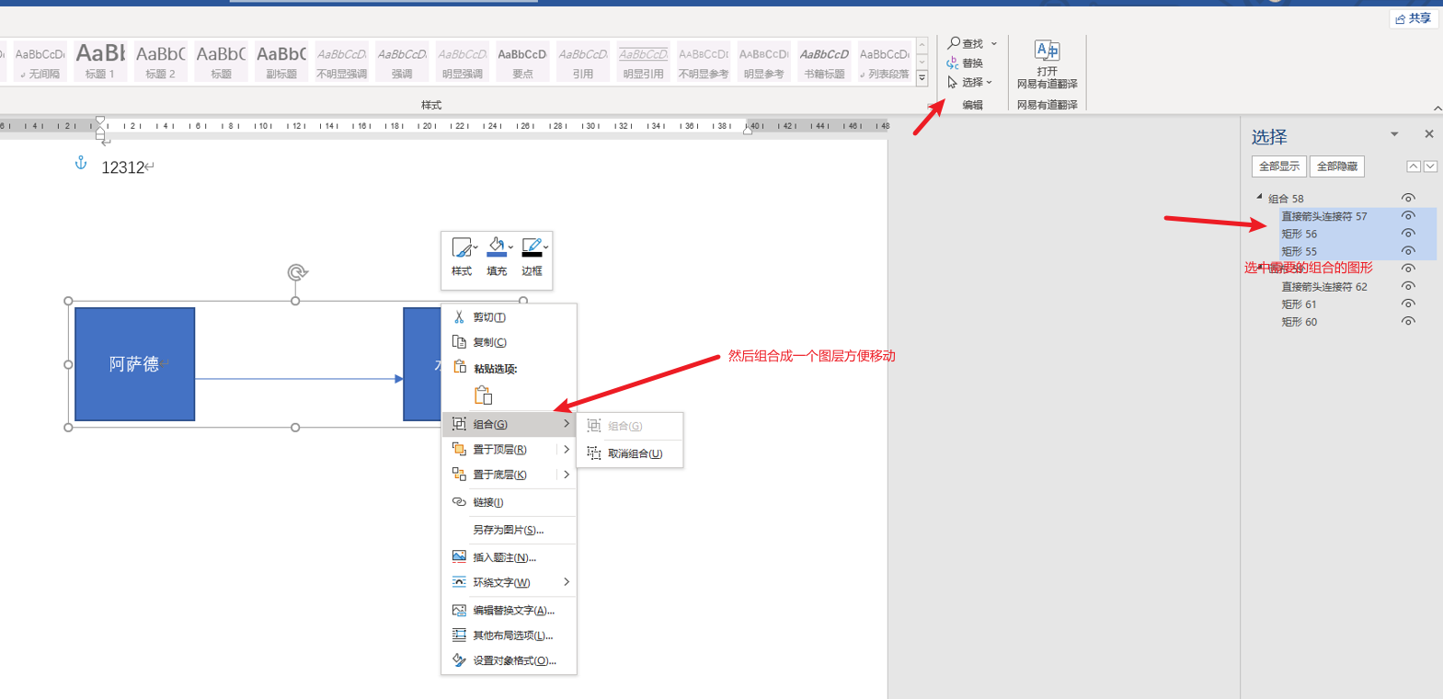1443x699 pixels.
Task: Apply the 无间隔 no spacing style
Action: coord(40,61)
